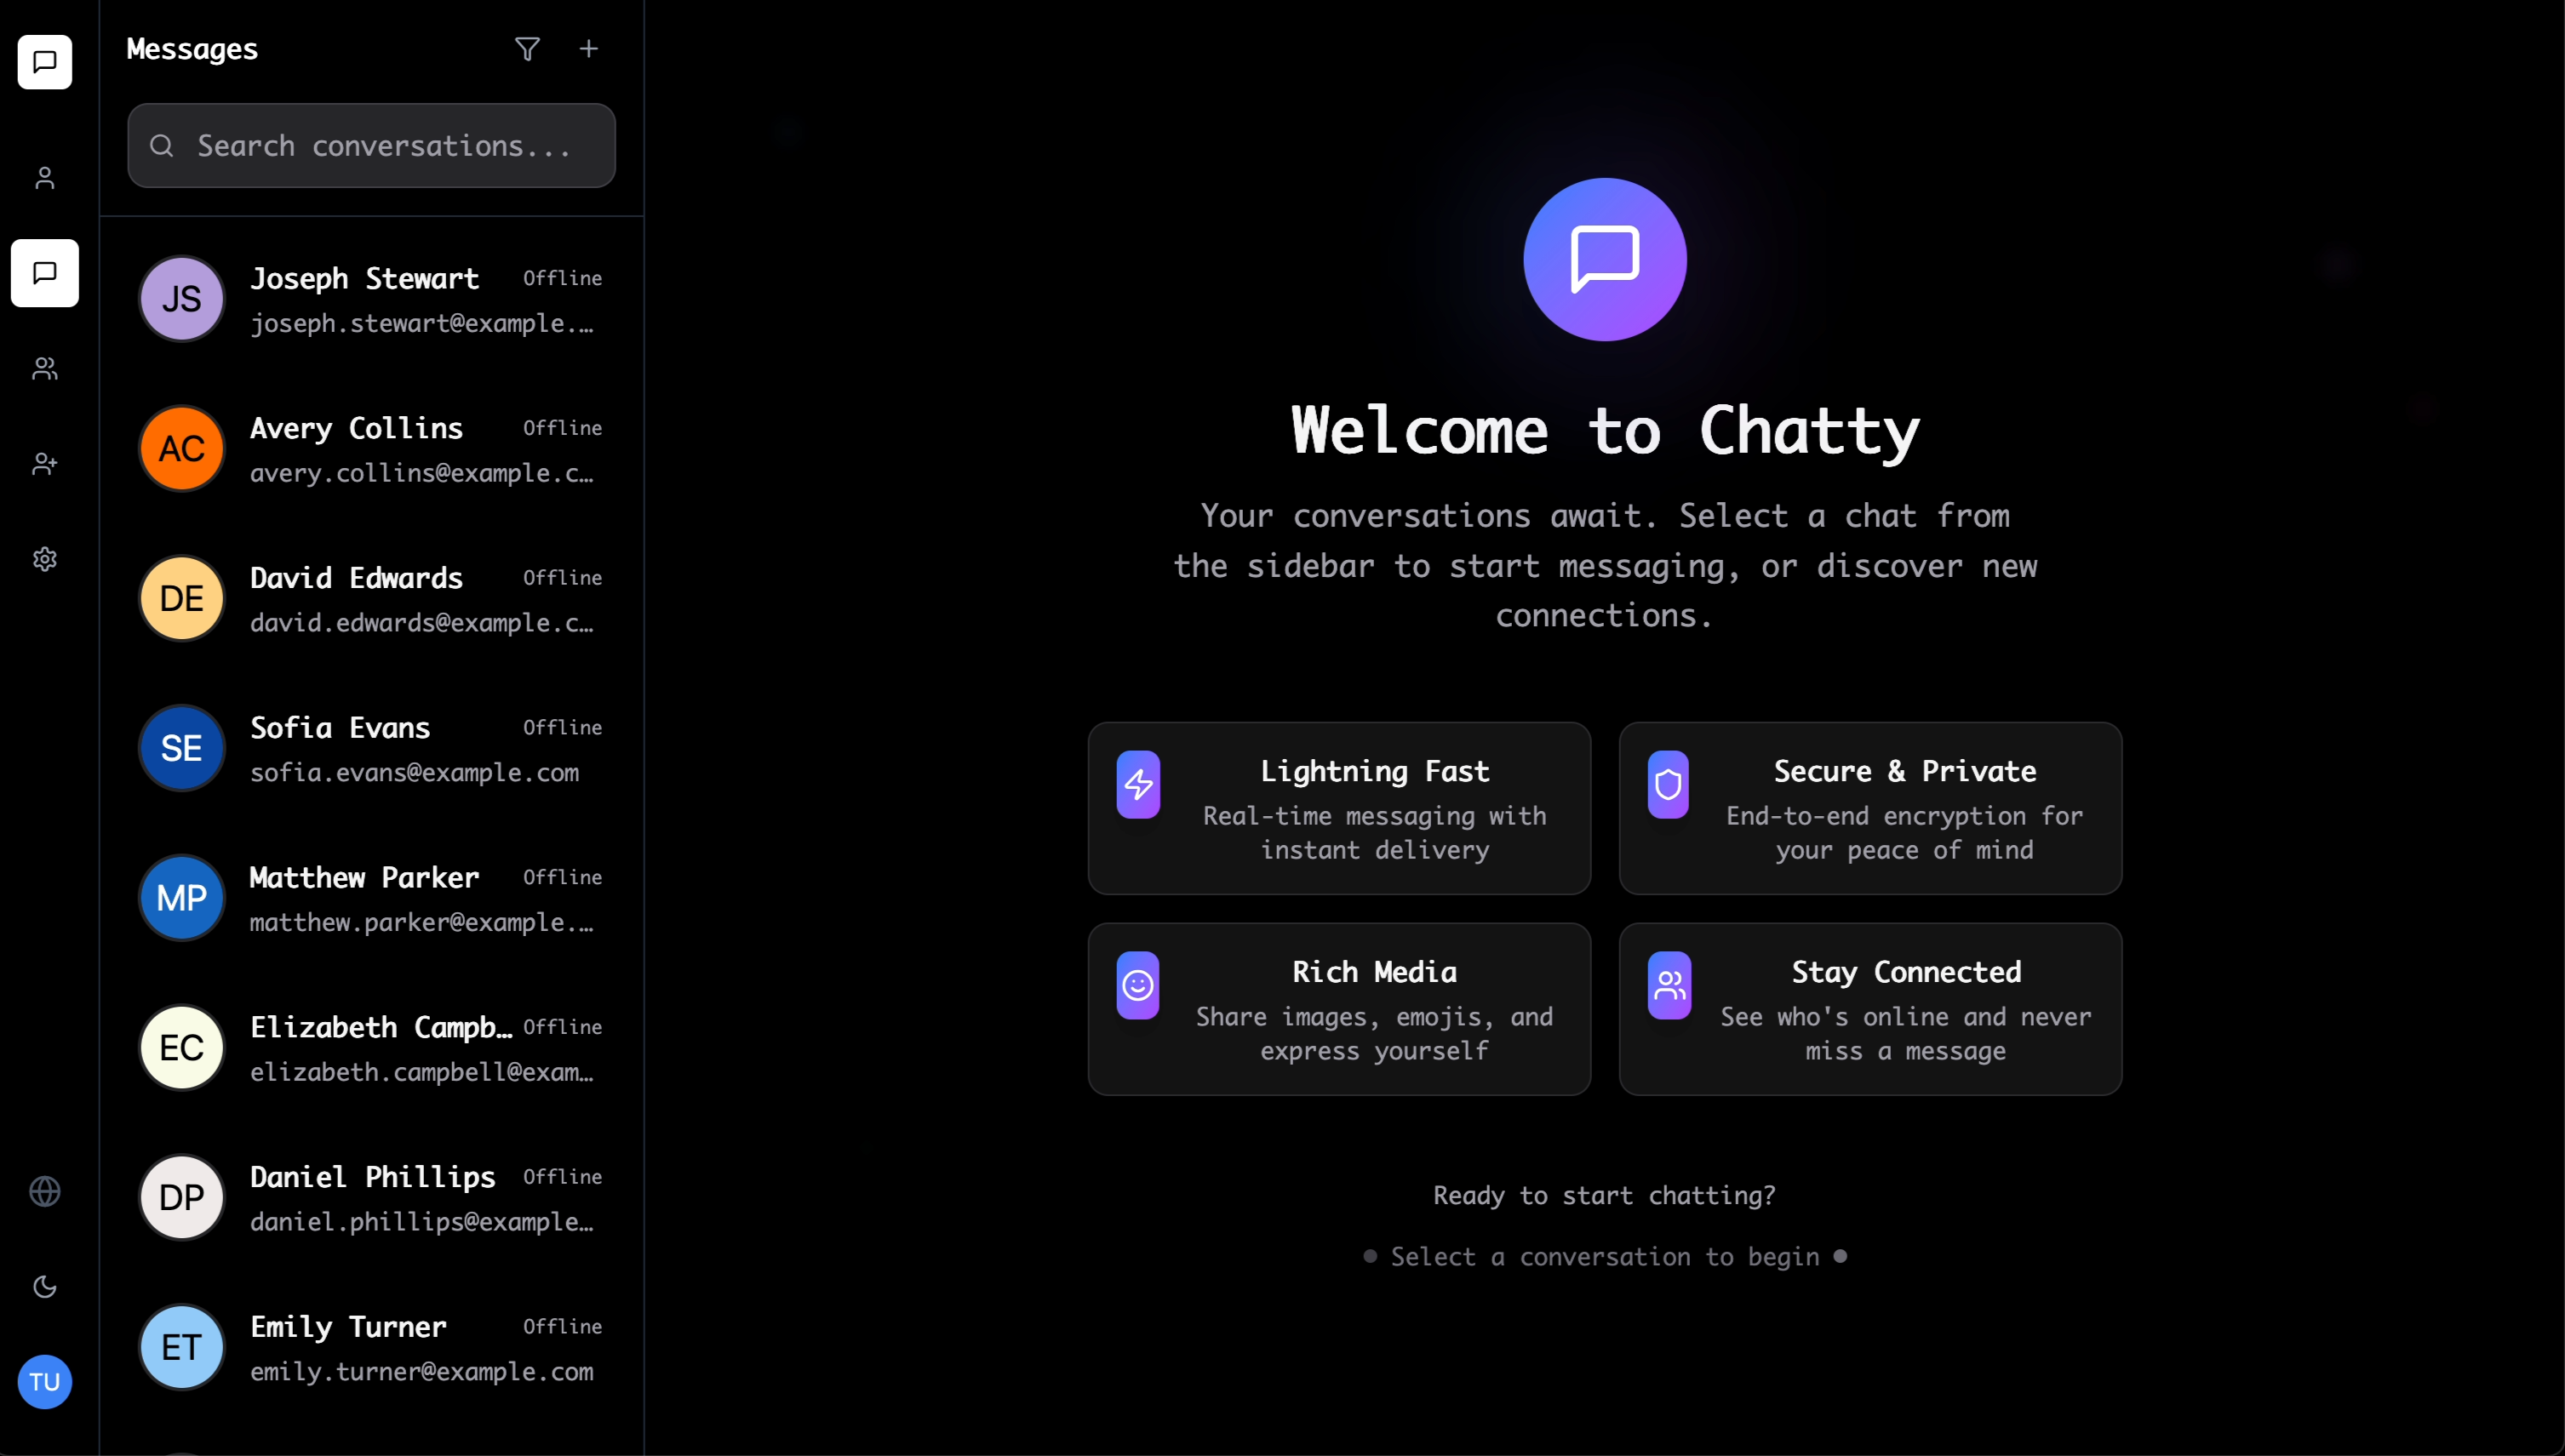This screenshot has width=2565, height=1456.
Task: Click the TU user avatar
Action: 46,1382
